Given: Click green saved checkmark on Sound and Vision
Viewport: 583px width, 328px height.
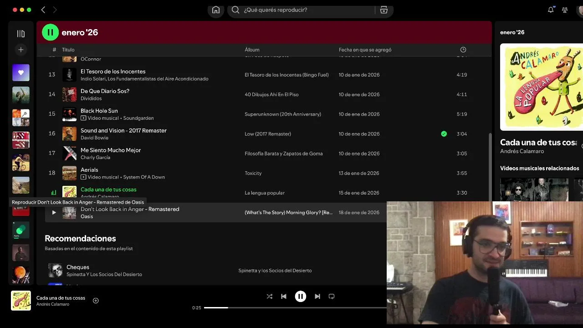Looking at the screenshot, I should point(444,134).
